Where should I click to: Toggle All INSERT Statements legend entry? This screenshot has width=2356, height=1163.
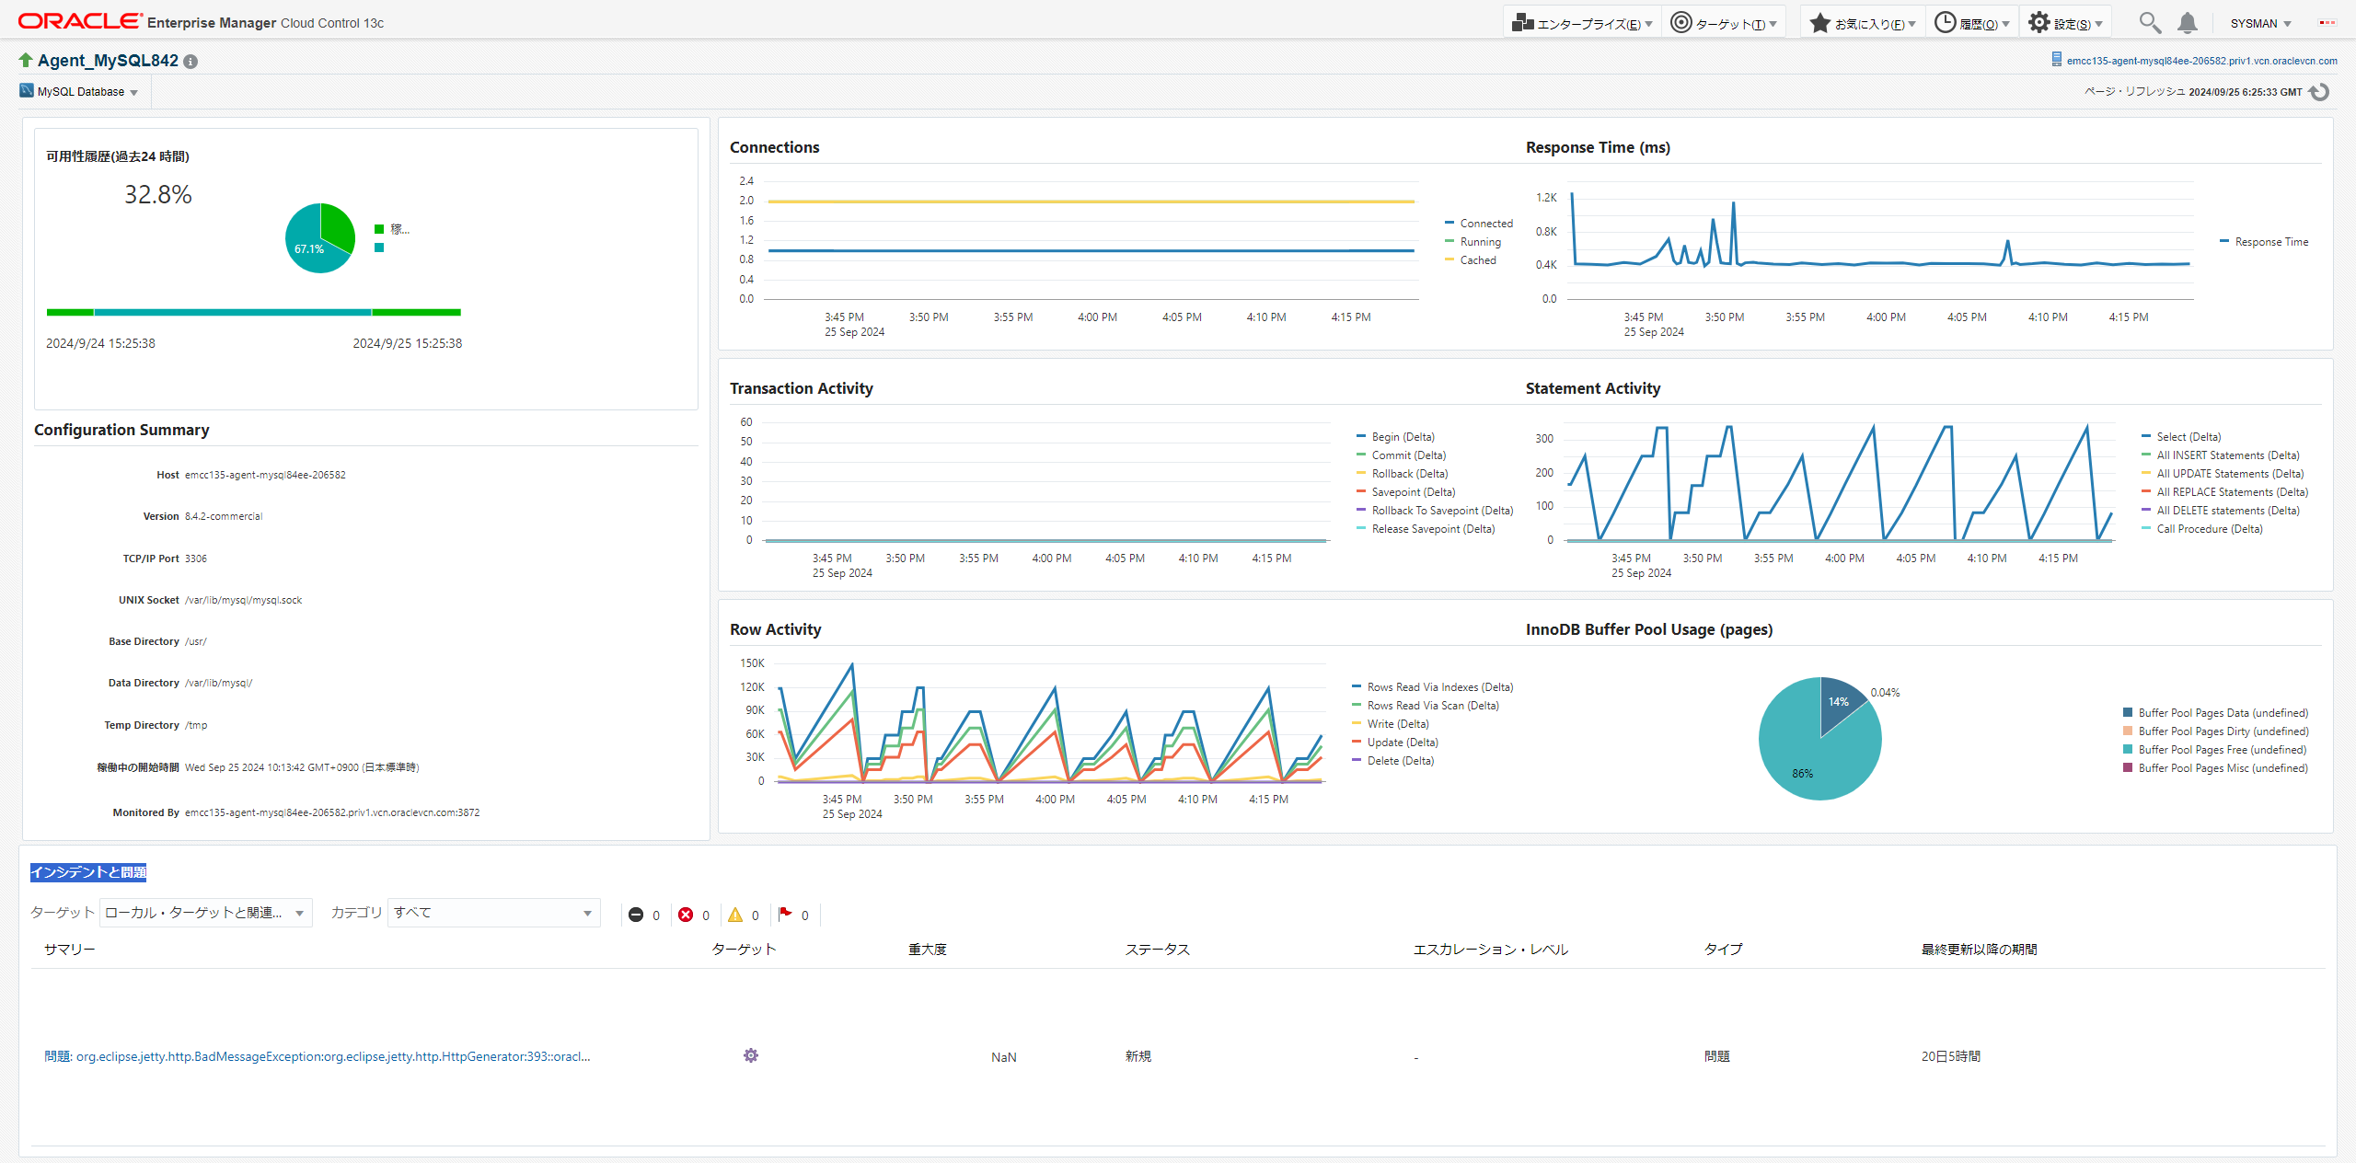(x=2221, y=455)
